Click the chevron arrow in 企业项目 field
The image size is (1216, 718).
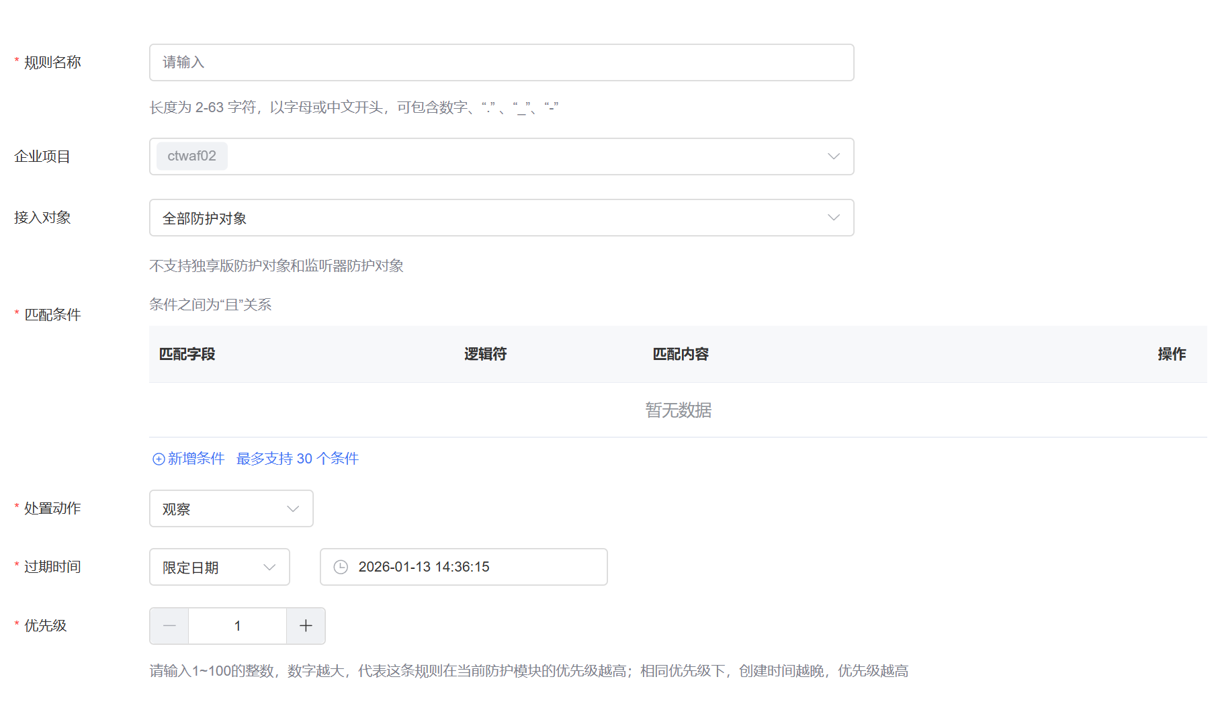click(833, 156)
